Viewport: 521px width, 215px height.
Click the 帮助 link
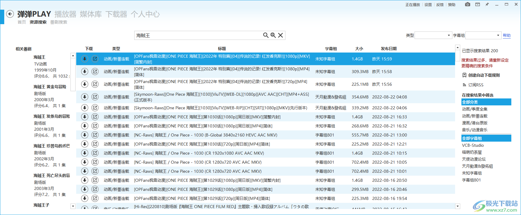coord(507,35)
